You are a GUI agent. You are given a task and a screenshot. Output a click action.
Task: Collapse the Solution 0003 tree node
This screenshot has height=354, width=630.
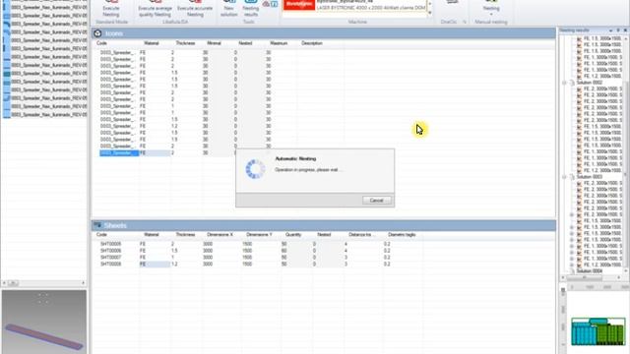(x=564, y=177)
